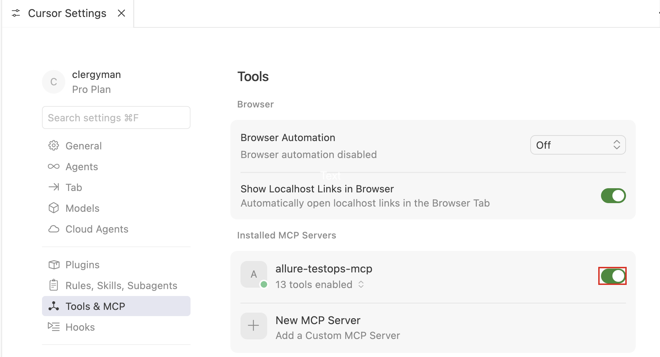The image size is (660, 357).
Task: Open the Agents section via its infinity icon
Action: coord(54,166)
